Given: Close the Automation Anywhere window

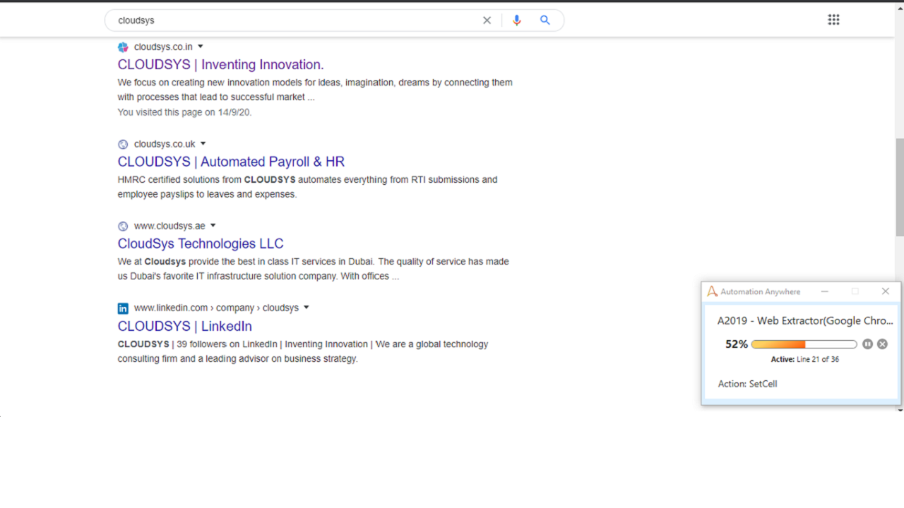Looking at the screenshot, I should tap(886, 291).
